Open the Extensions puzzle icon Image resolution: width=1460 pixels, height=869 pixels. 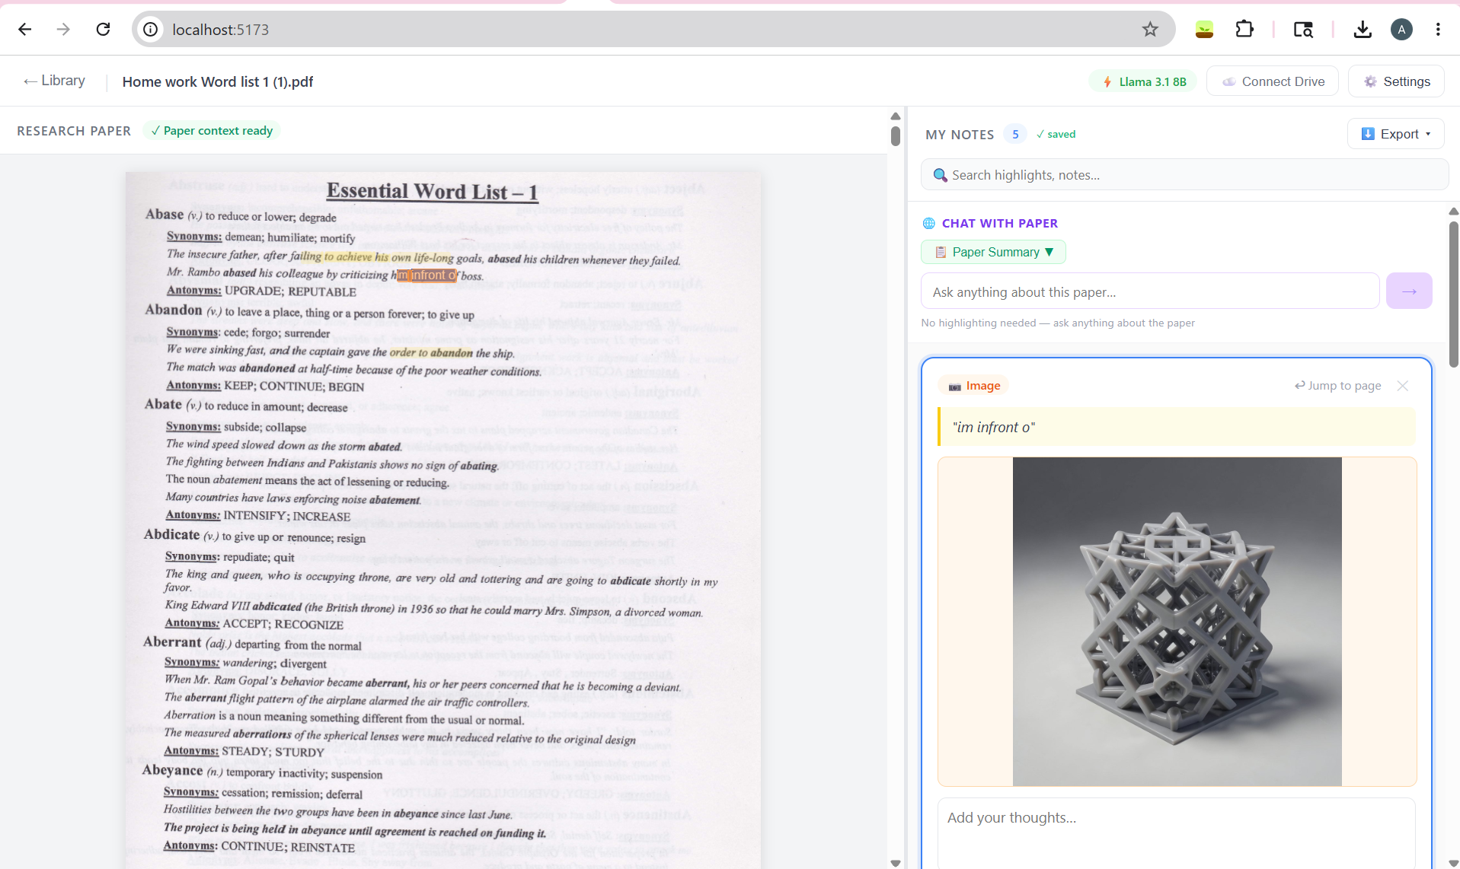click(x=1244, y=29)
